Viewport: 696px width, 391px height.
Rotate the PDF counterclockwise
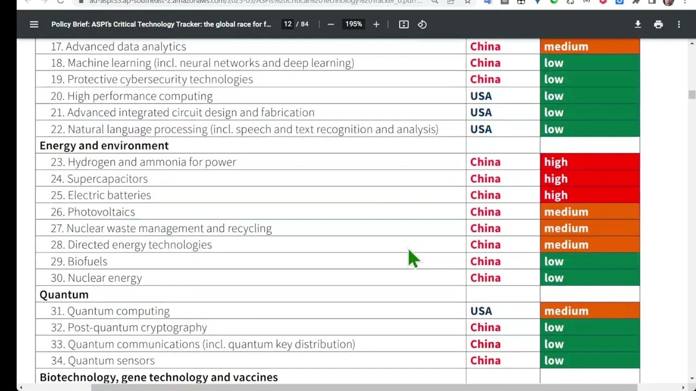[422, 24]
